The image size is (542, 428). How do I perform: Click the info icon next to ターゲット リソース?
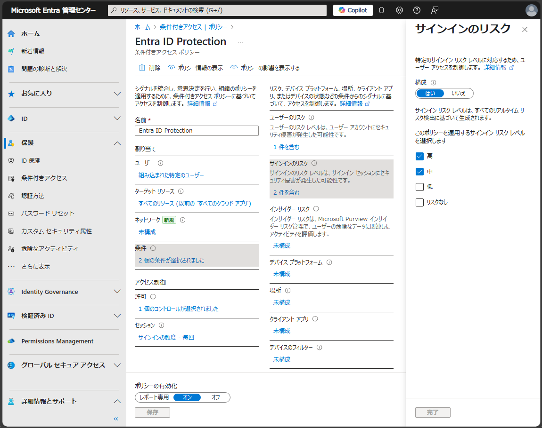(x=181, y=191)
